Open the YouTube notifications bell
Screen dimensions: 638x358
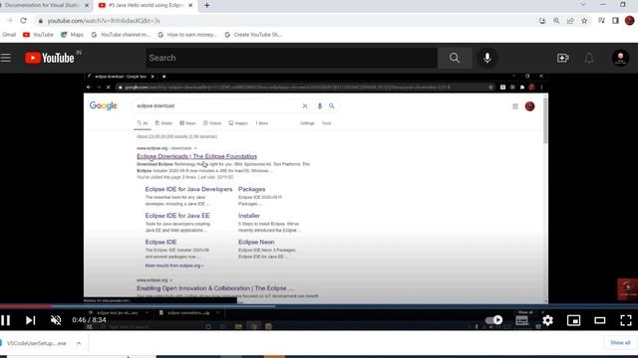[x=589, y=58]
